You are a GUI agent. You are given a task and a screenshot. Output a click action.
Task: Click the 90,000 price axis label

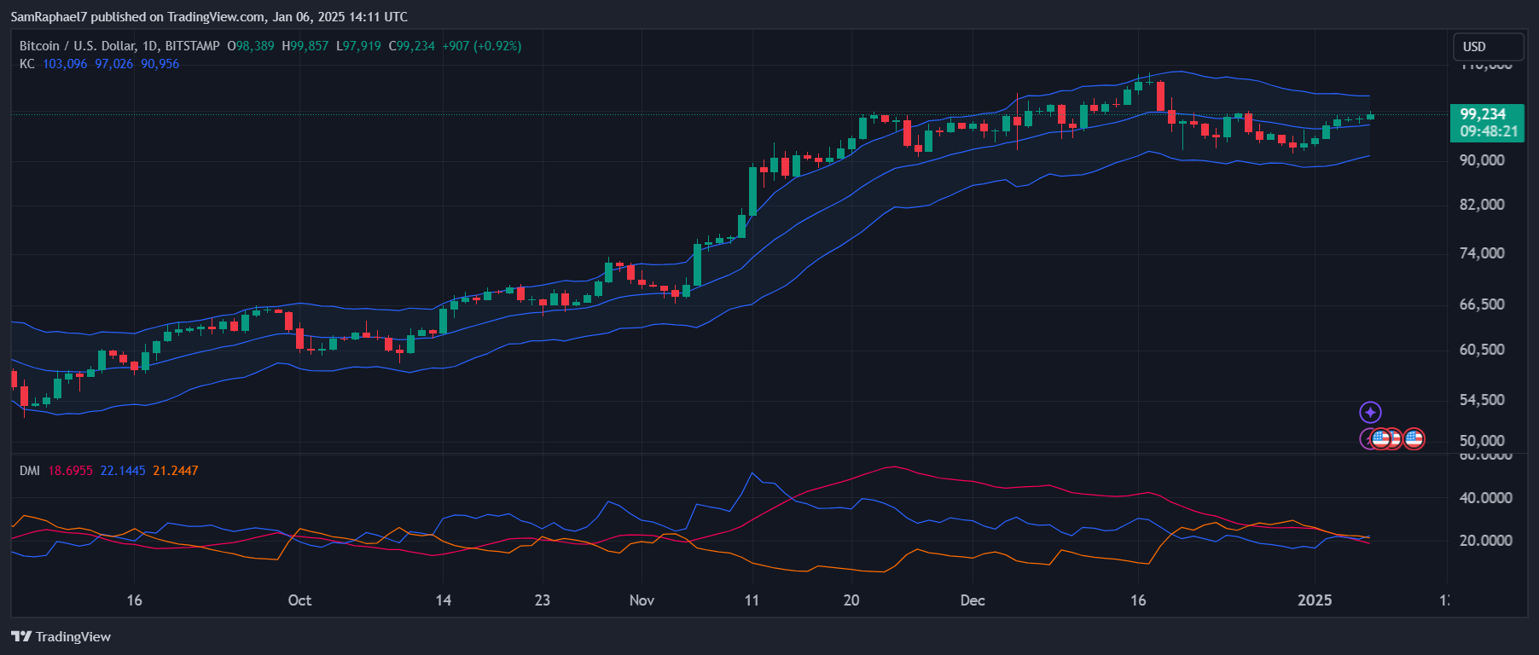click(1482, 160)
